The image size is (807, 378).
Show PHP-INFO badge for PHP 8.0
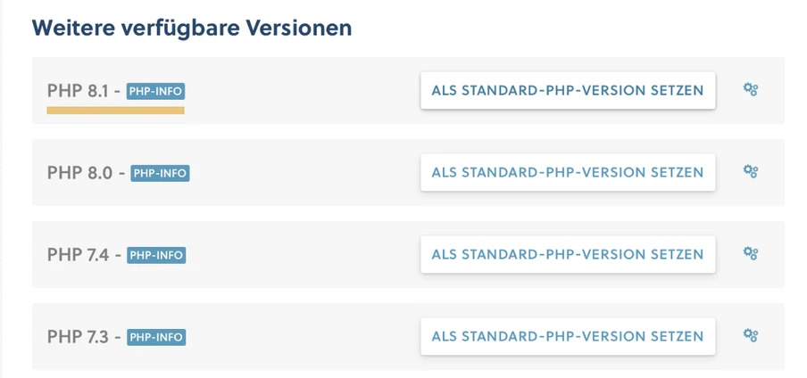click(x=160, y=173)
